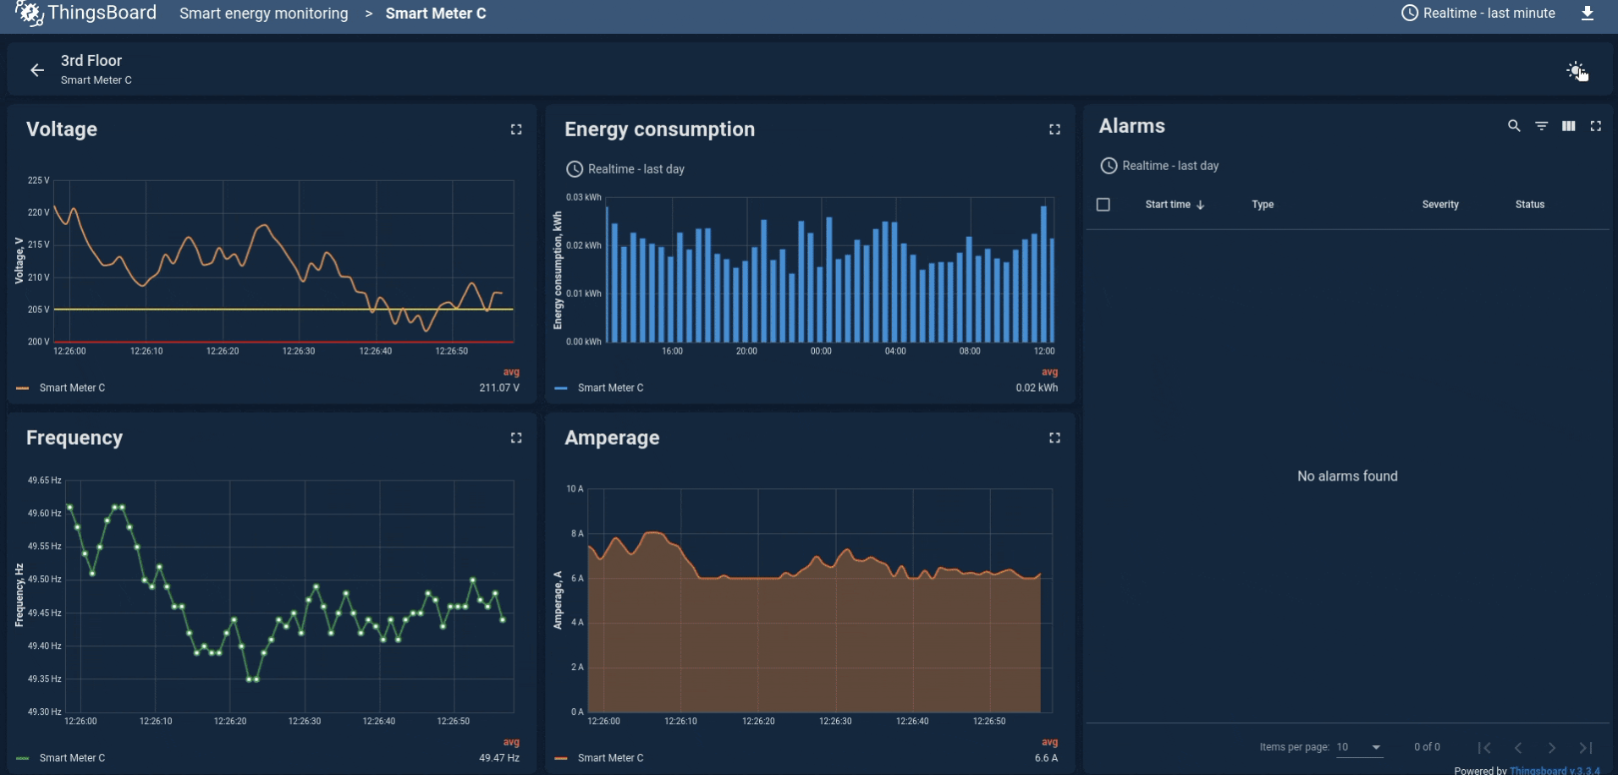Open the dashboard export/download menu

coord(1589,13)
